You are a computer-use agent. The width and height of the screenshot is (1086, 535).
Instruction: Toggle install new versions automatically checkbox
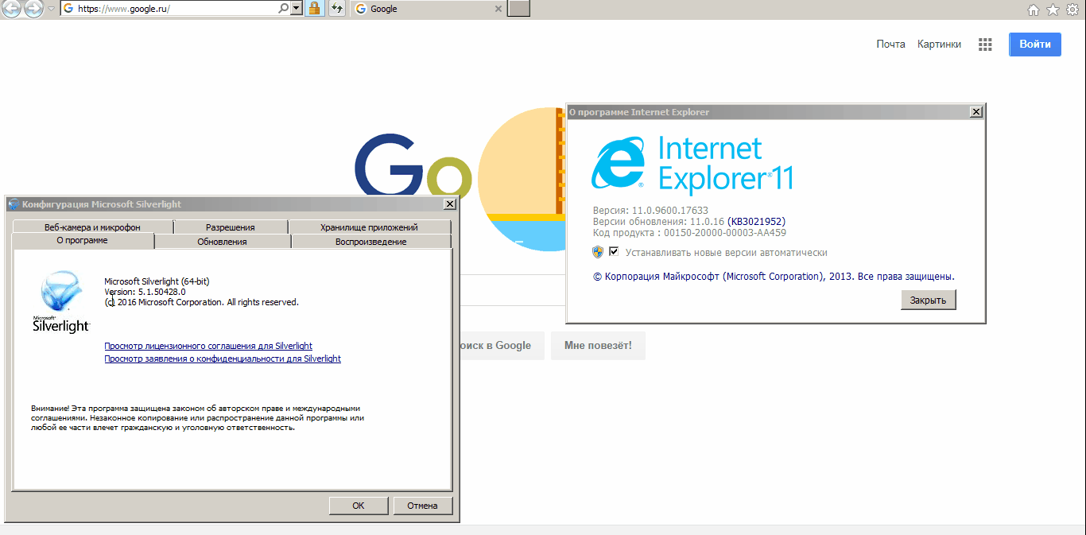pyautogui.click(x=614, y=252)
